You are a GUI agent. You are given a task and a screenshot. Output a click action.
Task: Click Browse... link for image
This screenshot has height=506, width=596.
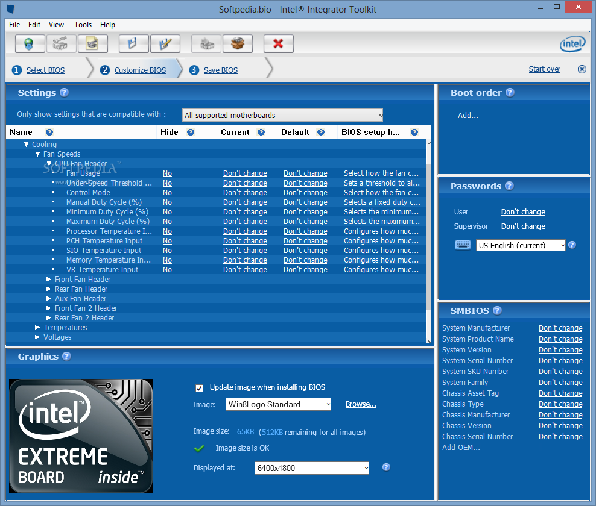(x=361, y=404)
